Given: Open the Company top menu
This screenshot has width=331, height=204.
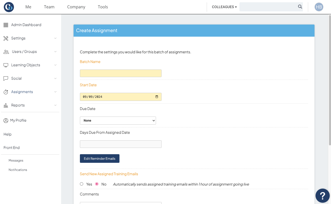Looking at the screenshot, I should (x=76, y=7).
